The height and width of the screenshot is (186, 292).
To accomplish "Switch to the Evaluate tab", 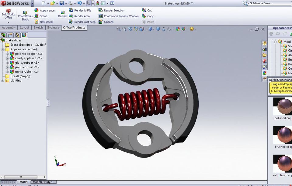I will (x=53, y=28).
